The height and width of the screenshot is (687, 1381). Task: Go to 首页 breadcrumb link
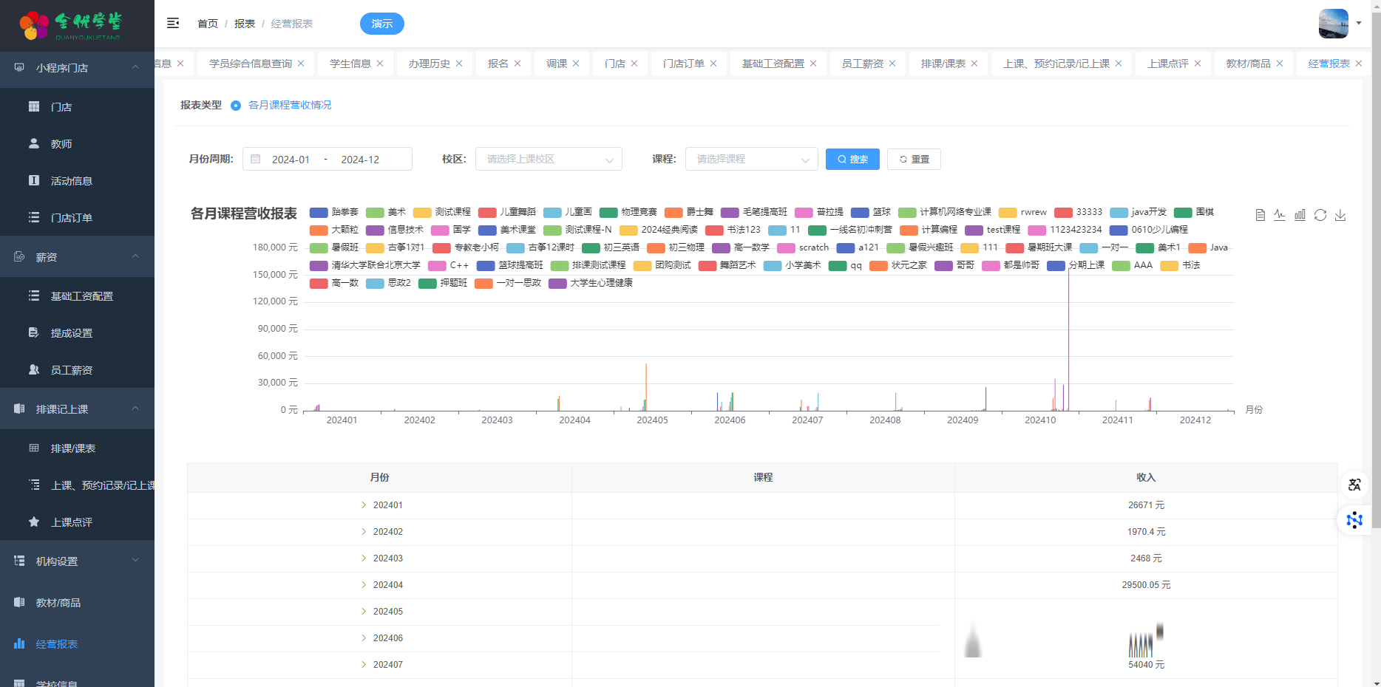click(x=208, y=24)
